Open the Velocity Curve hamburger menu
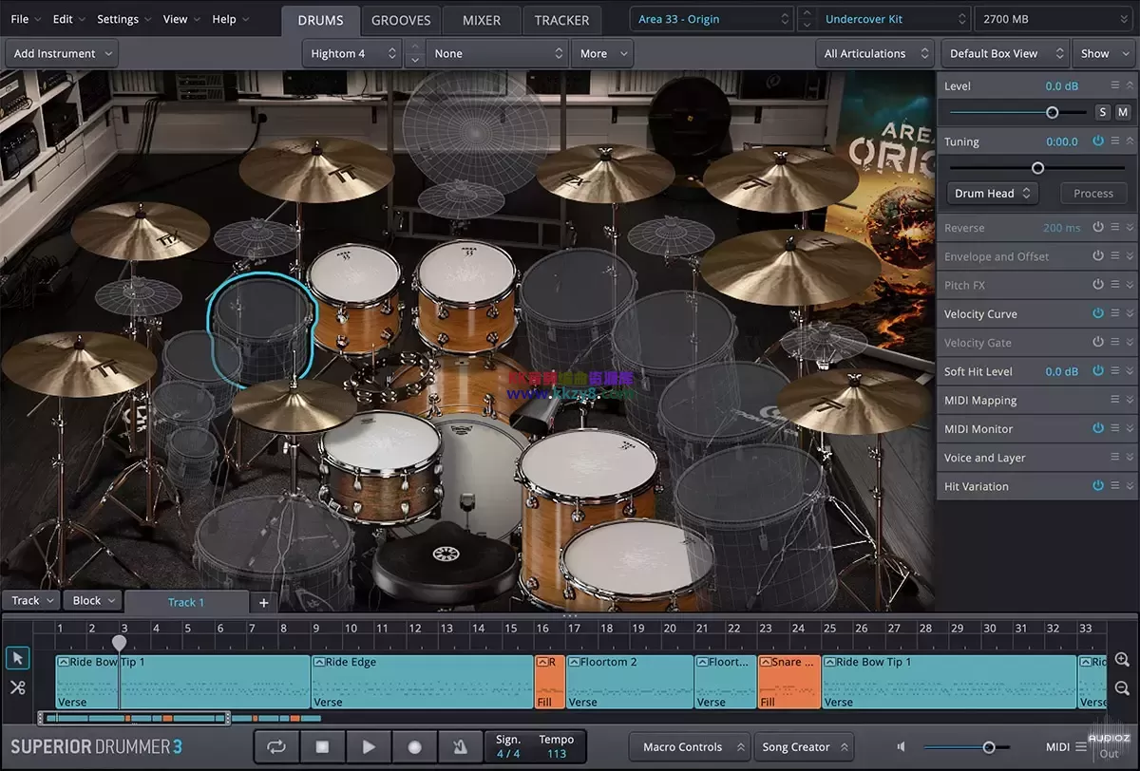This screenshot has width=1140, height=771. pyautogui.click(x=1115, y=313)
